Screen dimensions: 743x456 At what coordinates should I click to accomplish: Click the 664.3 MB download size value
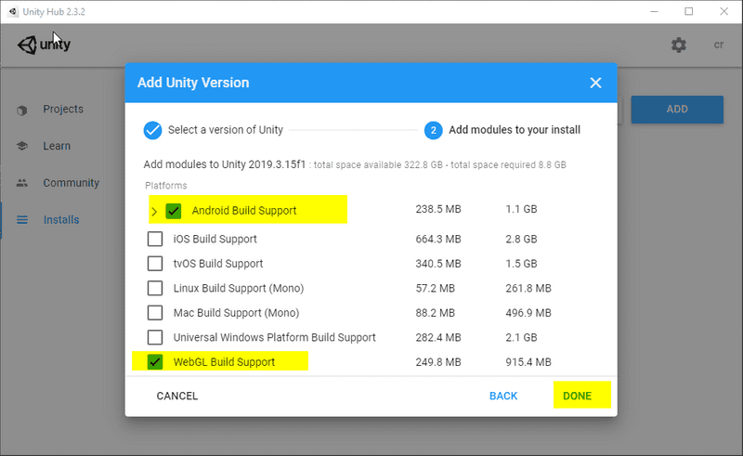(438, 239)
